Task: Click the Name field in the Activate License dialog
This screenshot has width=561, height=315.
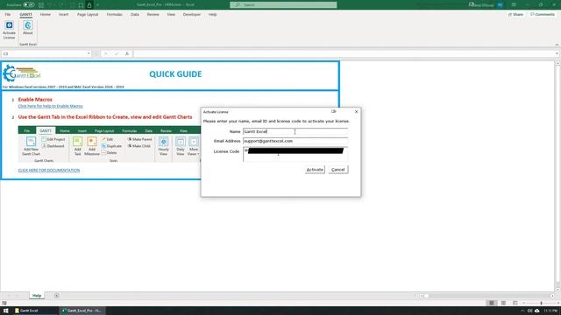Action: tap(295, 131)
